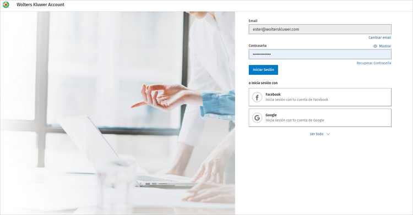Toggle password visibility with Mostrar

[x=382, y=46]
